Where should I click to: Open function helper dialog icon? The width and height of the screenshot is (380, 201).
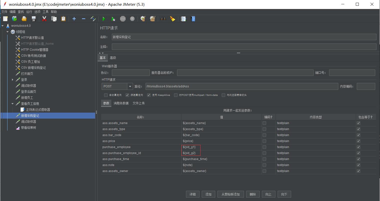tap(184, 19)
